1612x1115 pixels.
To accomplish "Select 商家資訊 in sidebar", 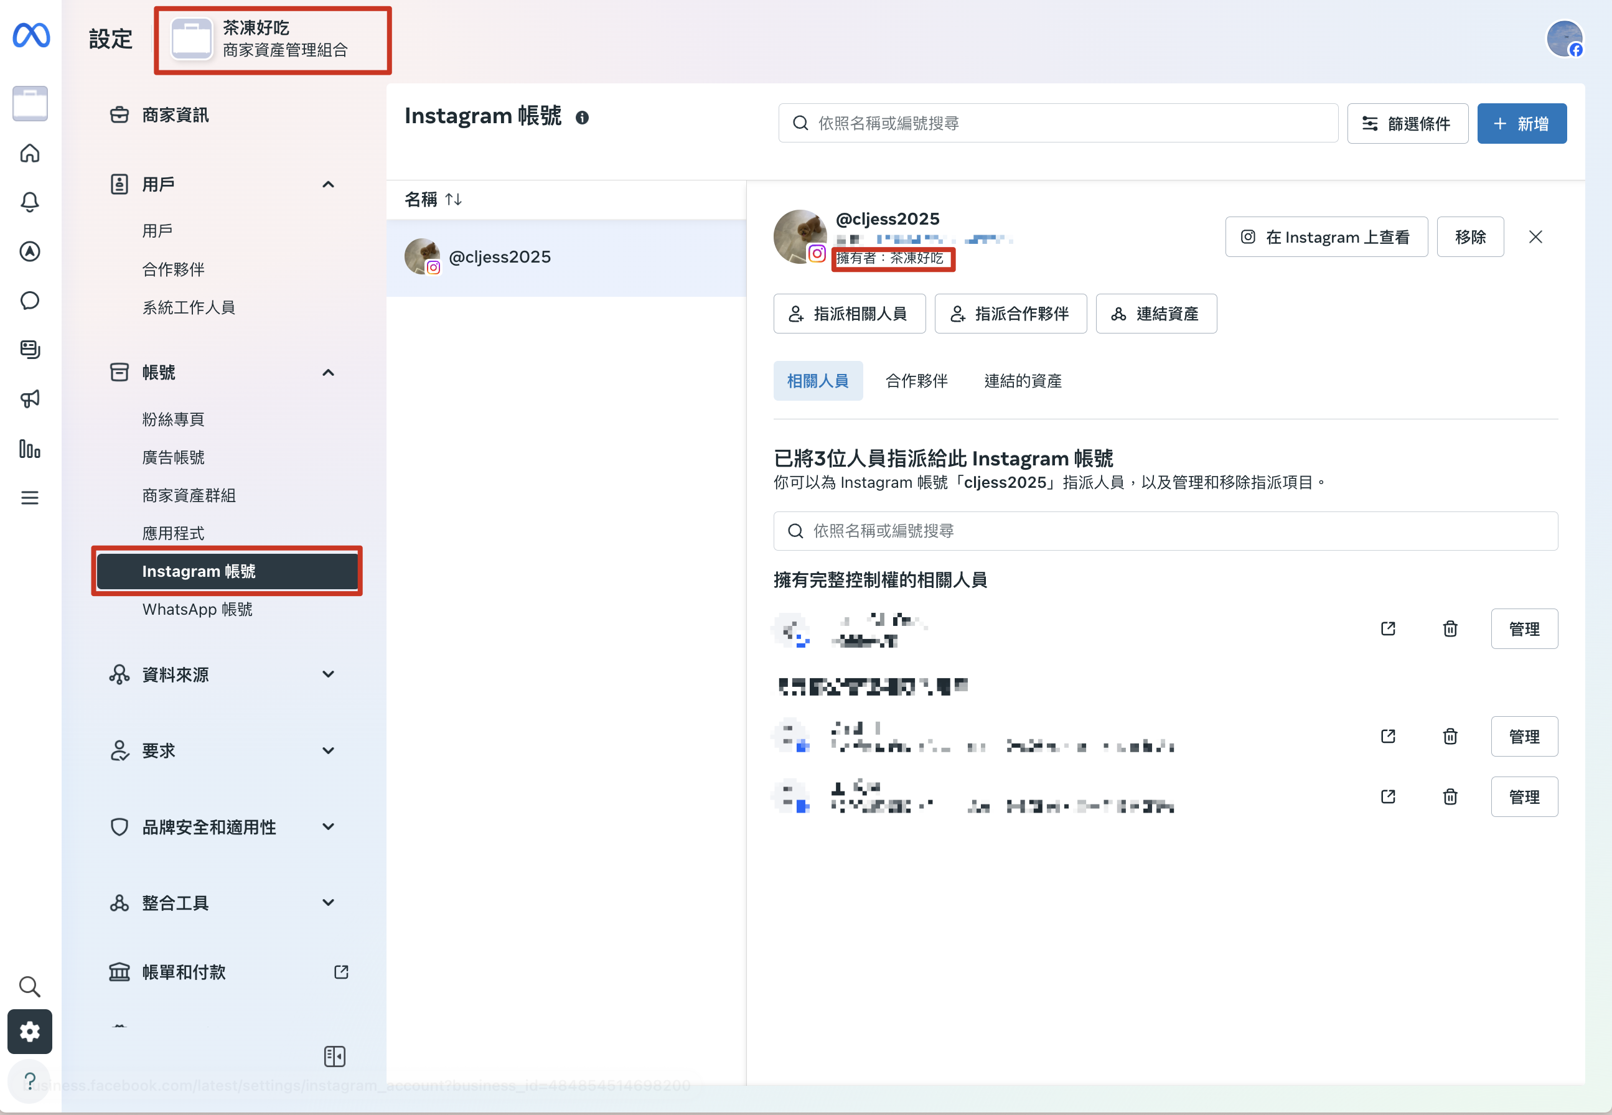I will (175, 115).
